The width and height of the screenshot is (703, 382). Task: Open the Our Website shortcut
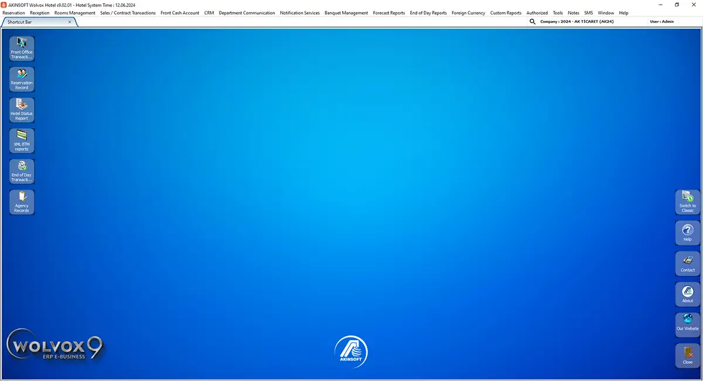(x=687, y=325)
